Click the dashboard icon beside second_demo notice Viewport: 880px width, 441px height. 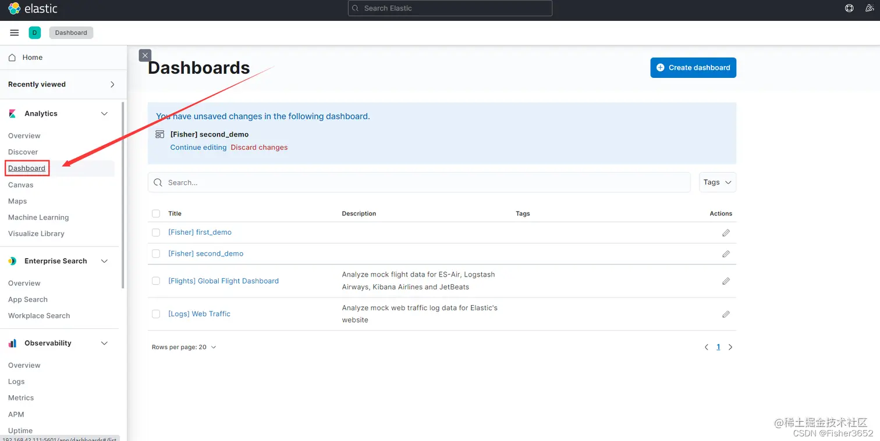pos(160,134)
